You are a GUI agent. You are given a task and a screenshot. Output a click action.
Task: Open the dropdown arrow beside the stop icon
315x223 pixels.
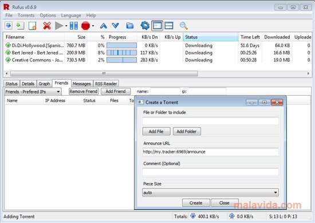pyautogui.click(x=93, y=26)
